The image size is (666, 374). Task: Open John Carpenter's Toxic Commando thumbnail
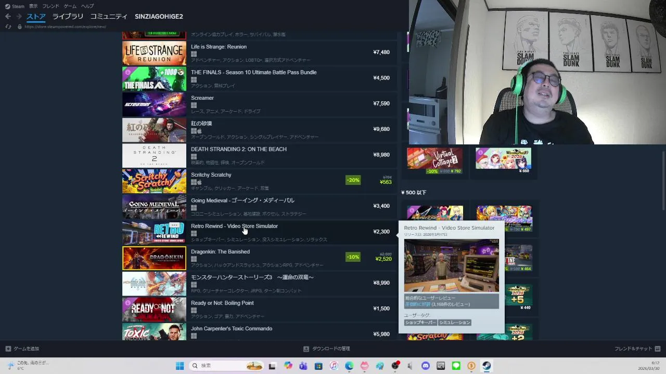pyautogui.click(x=154, y=332)
